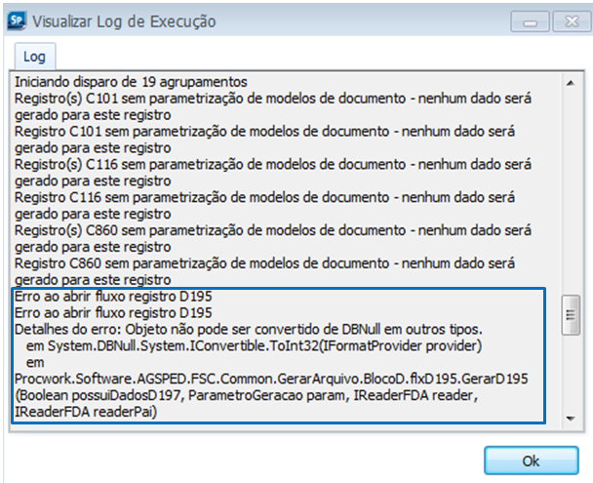This screenshot has height=483, width=593.
Task: Click the SP application icon in title bar
Action: [17, 20]
